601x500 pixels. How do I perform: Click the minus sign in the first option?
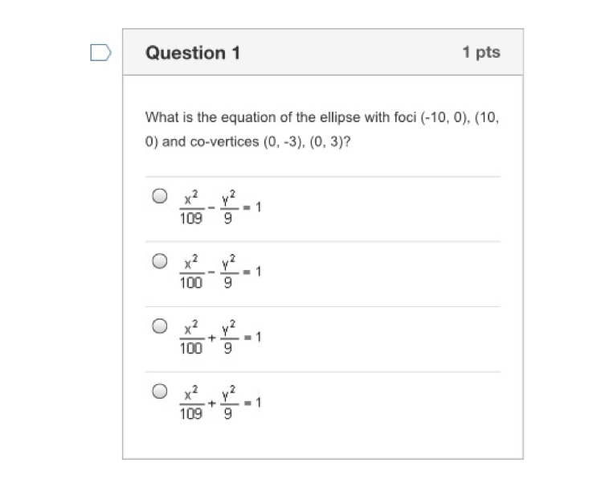211,208
